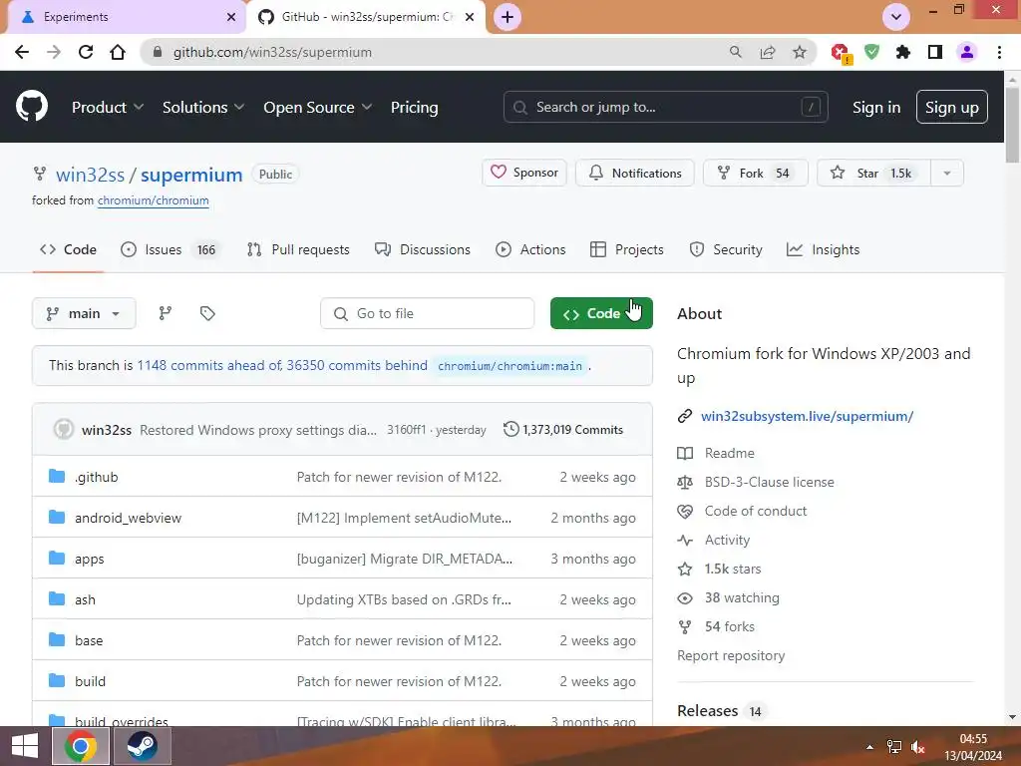
Task: Open the network icon in system tray
Action: coord(894,747)
